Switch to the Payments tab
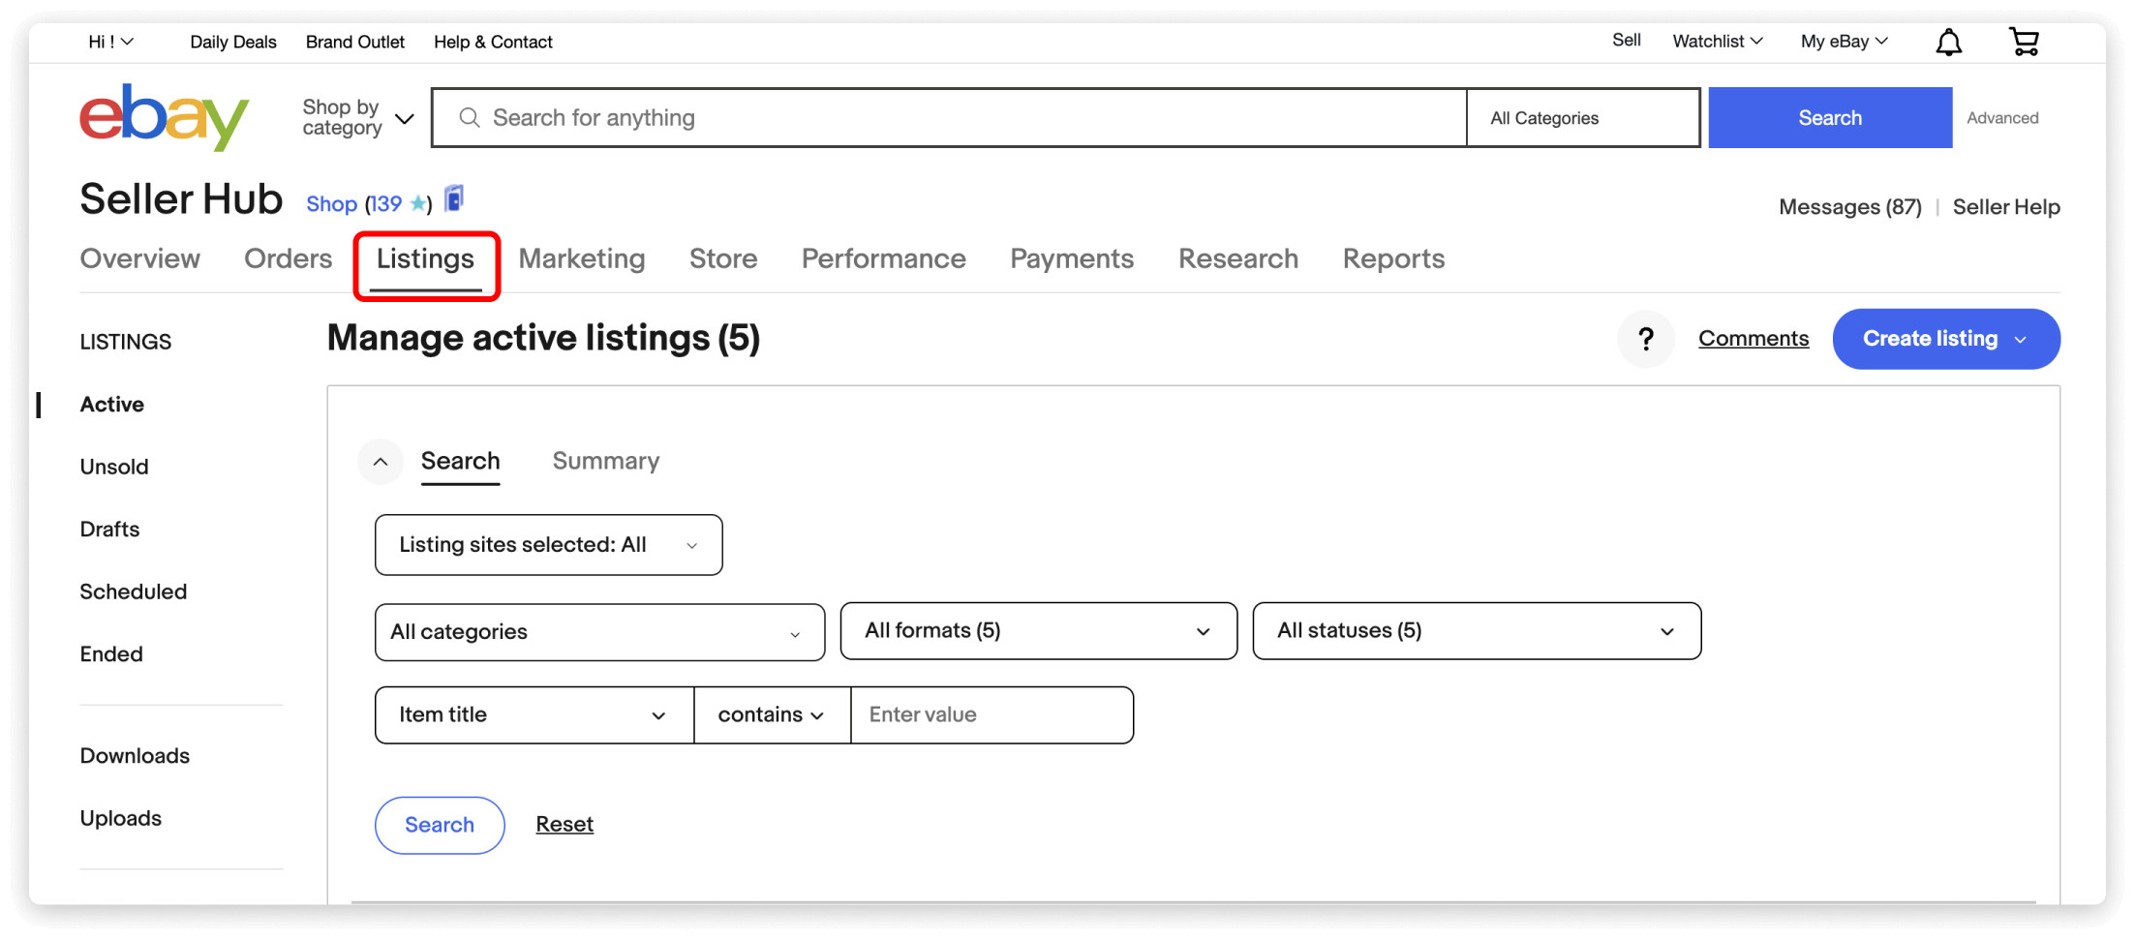Image resolution: width=2135 pixels, height=940 pixels. click(x=1072, y=258)
